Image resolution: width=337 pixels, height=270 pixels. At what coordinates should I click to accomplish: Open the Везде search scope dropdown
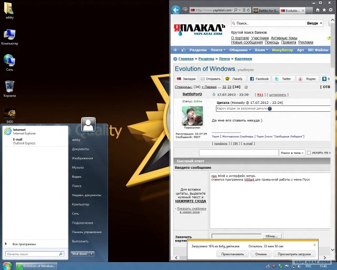[314, 23]
